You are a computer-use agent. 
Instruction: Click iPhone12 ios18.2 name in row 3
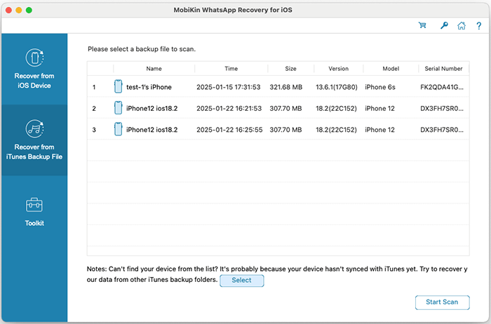click(x=152, y=130)
